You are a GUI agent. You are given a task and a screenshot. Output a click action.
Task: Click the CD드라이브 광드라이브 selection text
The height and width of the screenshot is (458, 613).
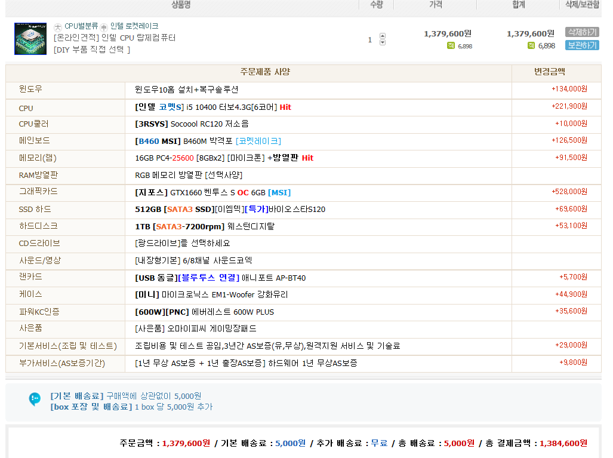click(182, 244)
